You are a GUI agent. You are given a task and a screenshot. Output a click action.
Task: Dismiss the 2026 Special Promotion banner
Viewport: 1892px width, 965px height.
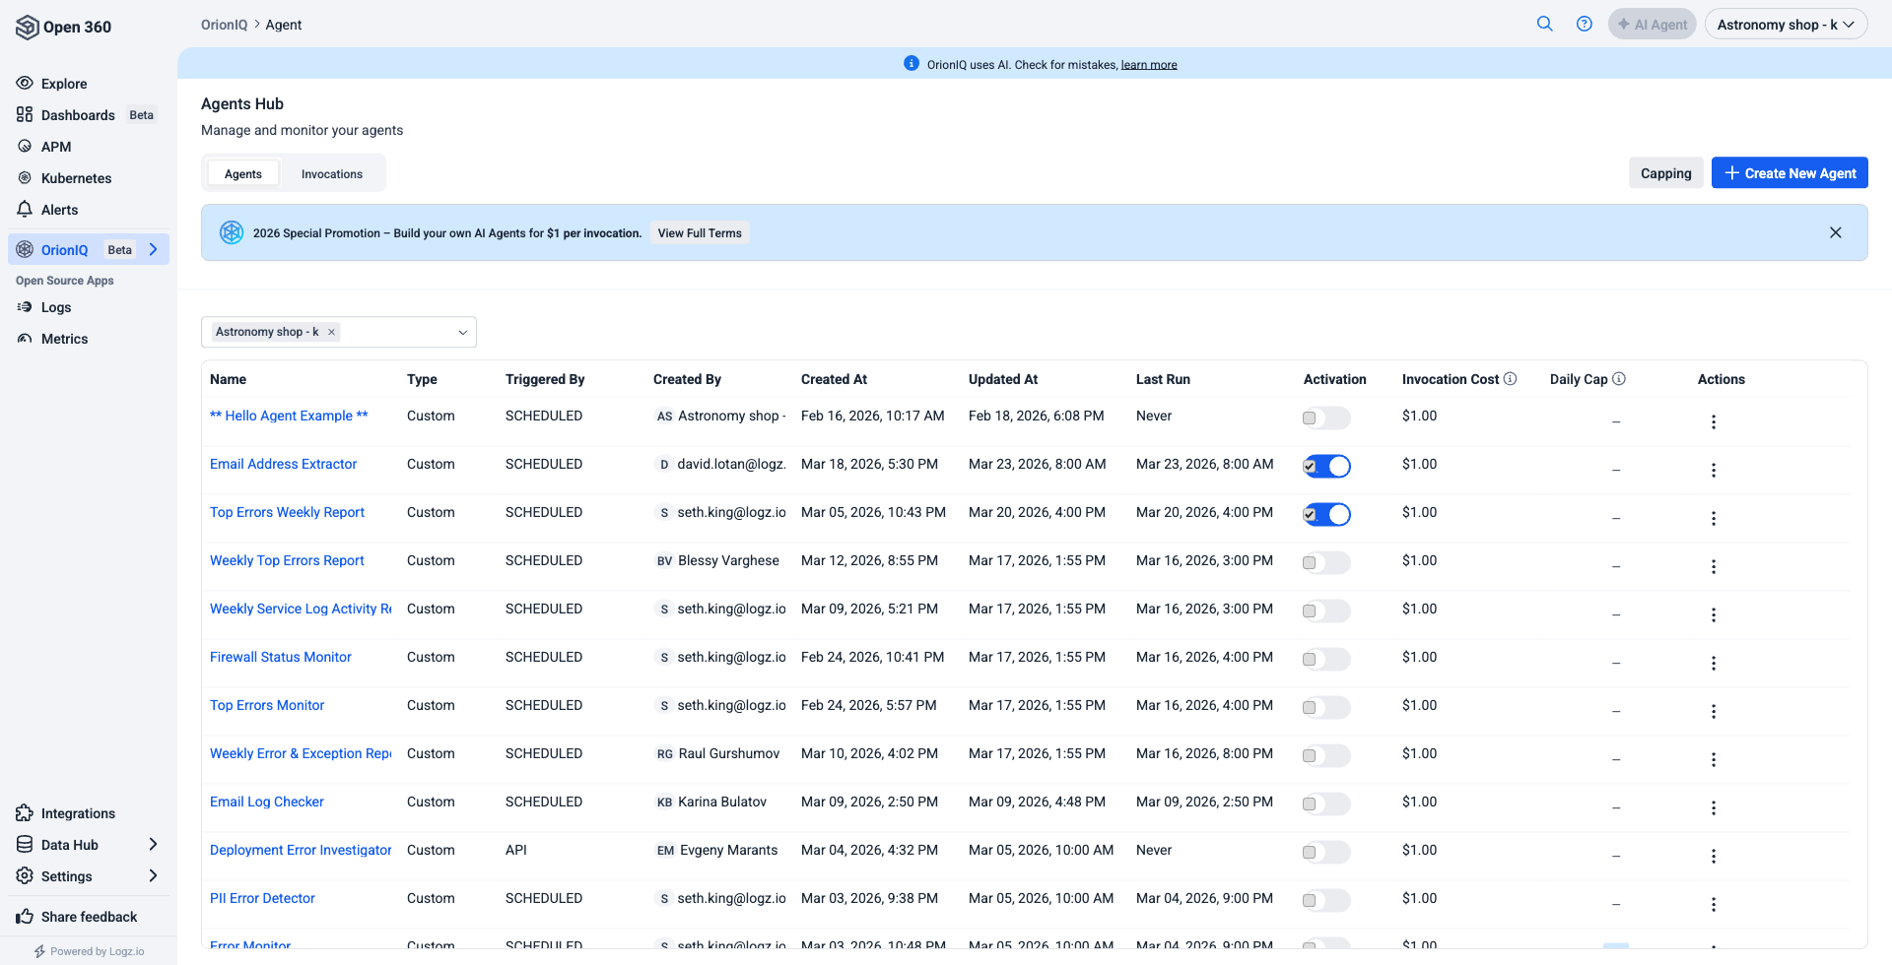1835,233
